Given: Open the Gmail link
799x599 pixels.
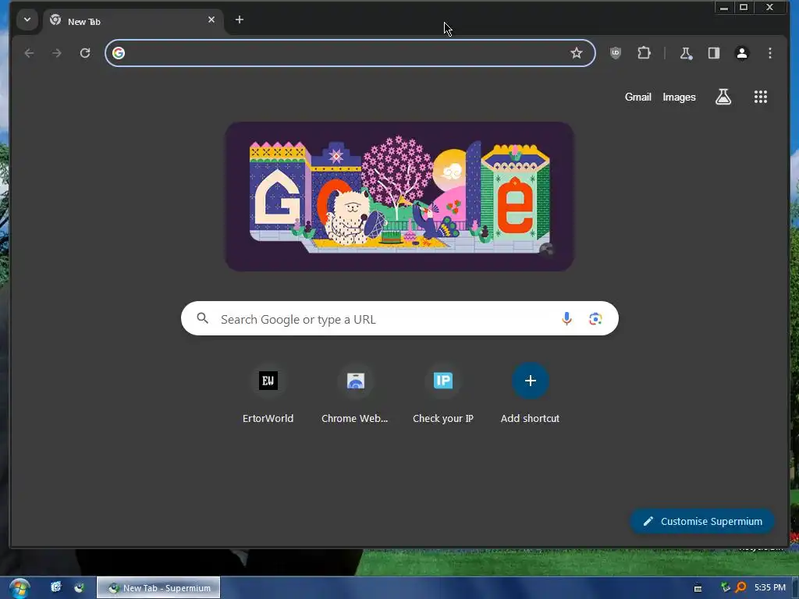Looking at the screenshot, I should 638,97.
